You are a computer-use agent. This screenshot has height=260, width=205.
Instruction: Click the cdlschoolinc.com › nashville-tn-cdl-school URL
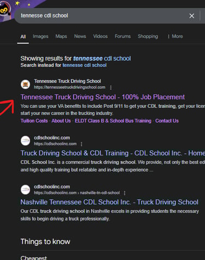[77, 193]
